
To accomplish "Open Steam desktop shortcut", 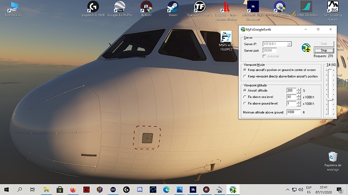I will pos(173,9).
